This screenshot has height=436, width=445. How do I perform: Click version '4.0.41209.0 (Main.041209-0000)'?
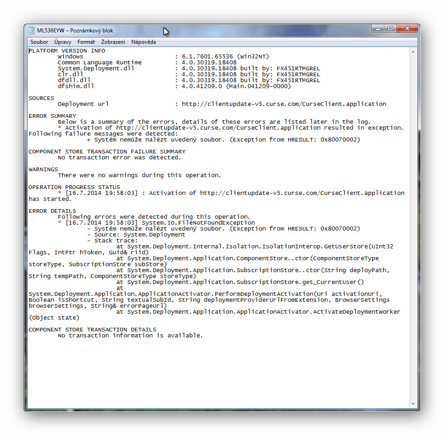coord(236,86)
